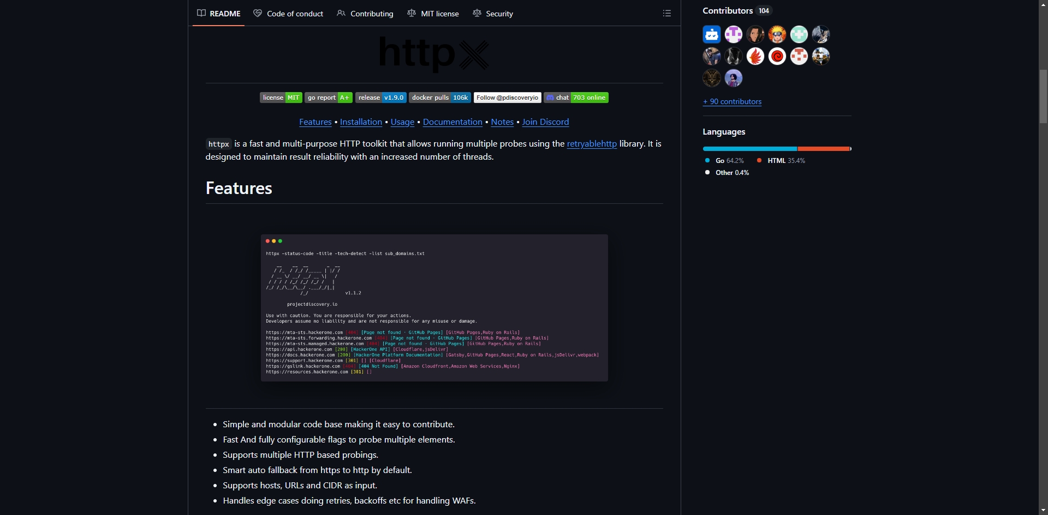This screenshot has width=1048, height=515.
Task: Open the black-and-white suit contributor avatar
Action: pos(734,56)
